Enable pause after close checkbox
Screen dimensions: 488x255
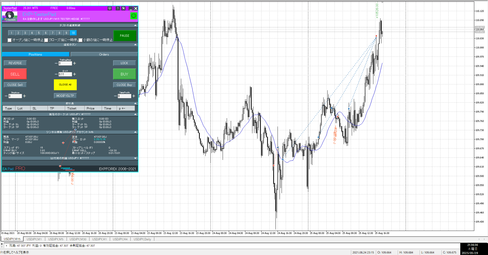(46, 40)
